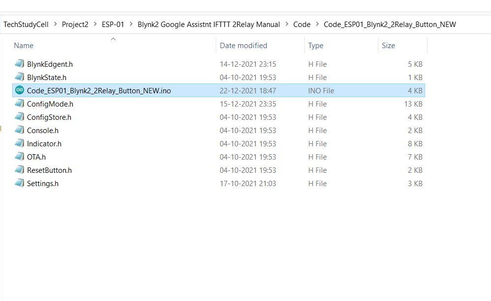Click the BlynkState.h file icon
The image size is (491, 301).
20,77
